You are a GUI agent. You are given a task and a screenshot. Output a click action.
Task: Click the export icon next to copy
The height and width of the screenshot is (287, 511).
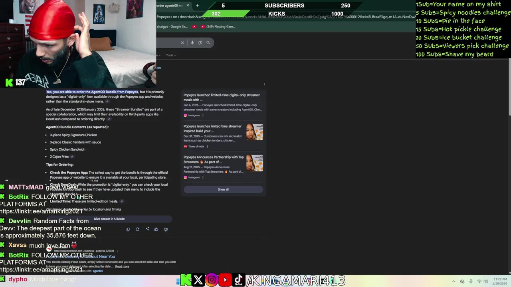138,230
